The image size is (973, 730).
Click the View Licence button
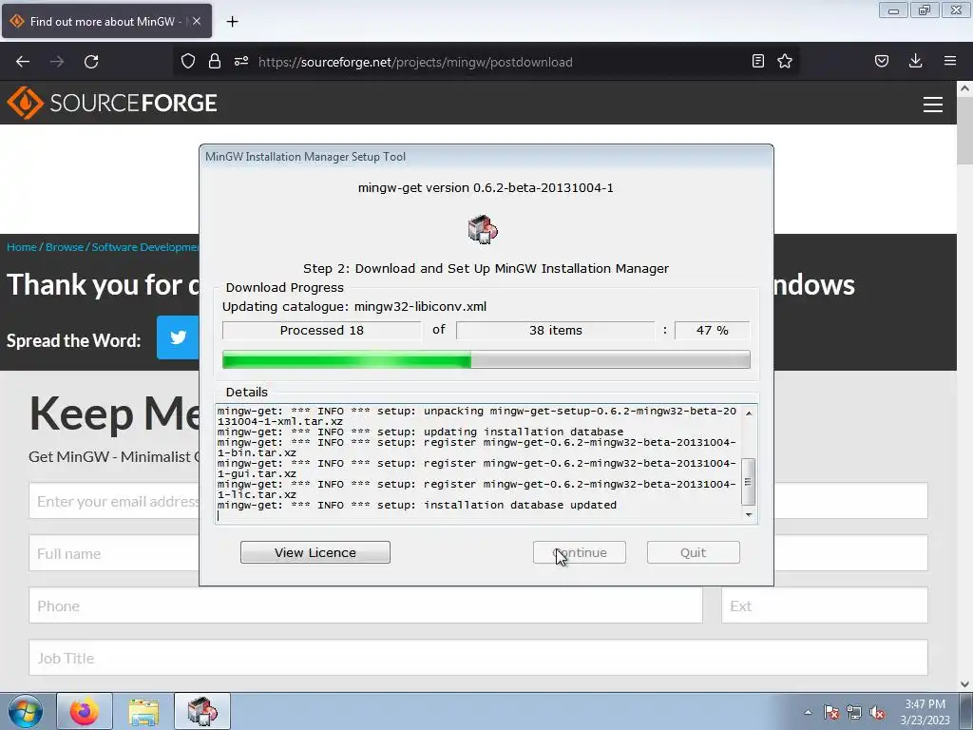315,552
